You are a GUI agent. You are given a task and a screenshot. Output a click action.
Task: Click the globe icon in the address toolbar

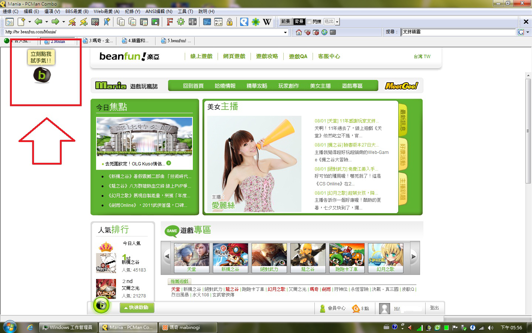[x=324, y=32]
